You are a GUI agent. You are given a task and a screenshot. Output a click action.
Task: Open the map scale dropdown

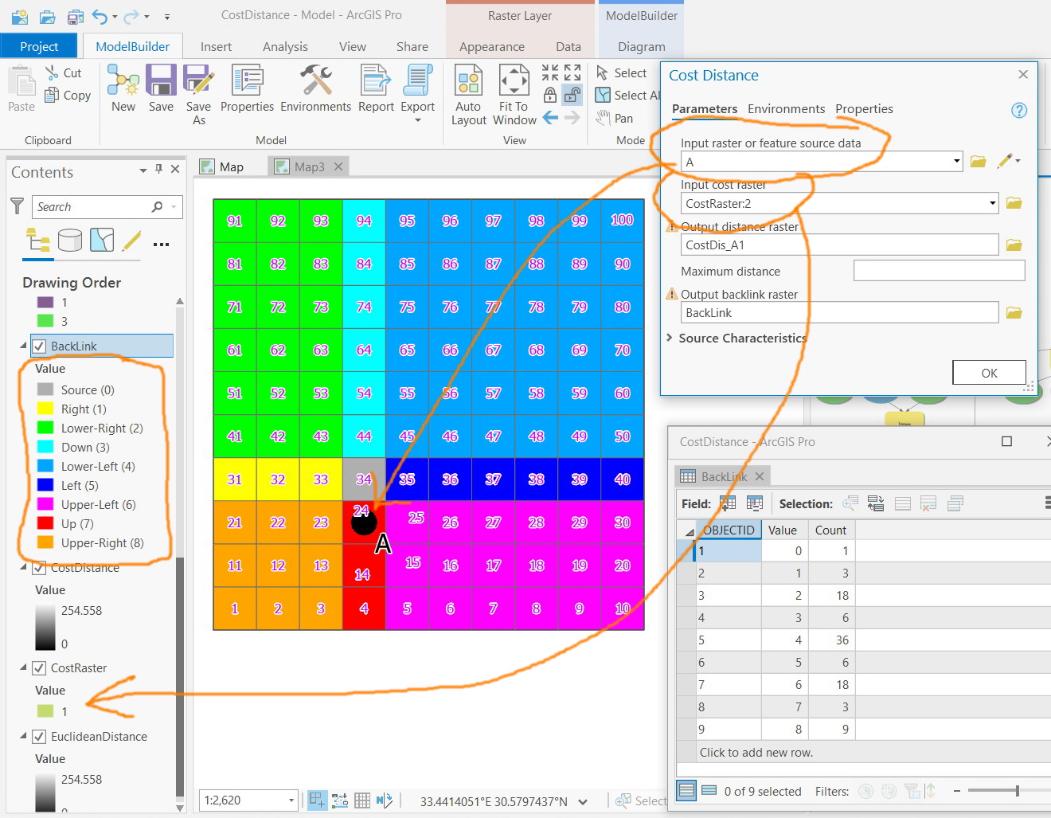[x=291, y=800]
